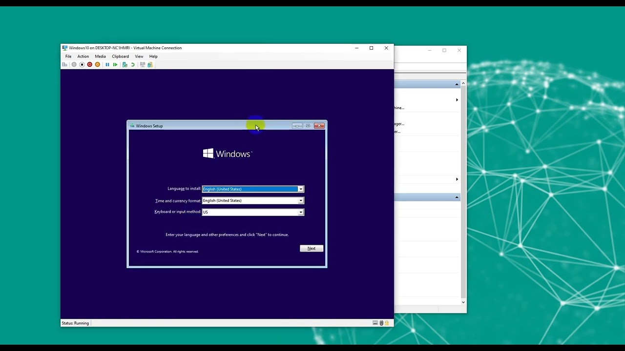Screen dimensions: 625x351
Task: Click the Microsoft Corporation copyright text
Action: (x=167, y=252)
